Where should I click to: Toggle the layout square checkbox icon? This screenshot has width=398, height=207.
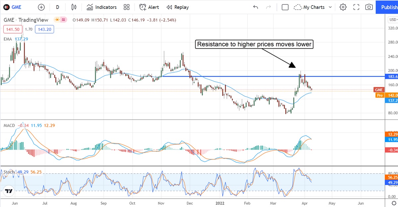point(285,7)
